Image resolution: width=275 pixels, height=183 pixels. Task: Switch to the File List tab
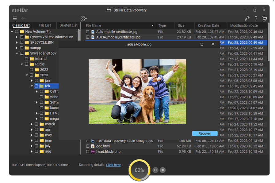pyautogui.click(x=45, y=25)
